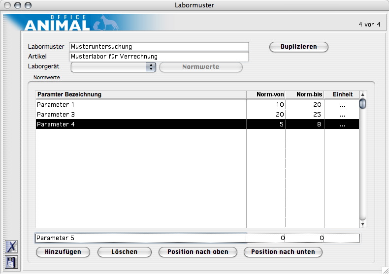Focus the Parameter 5 name input field
This screenshot has height=274, width=389.
point(140,238)
